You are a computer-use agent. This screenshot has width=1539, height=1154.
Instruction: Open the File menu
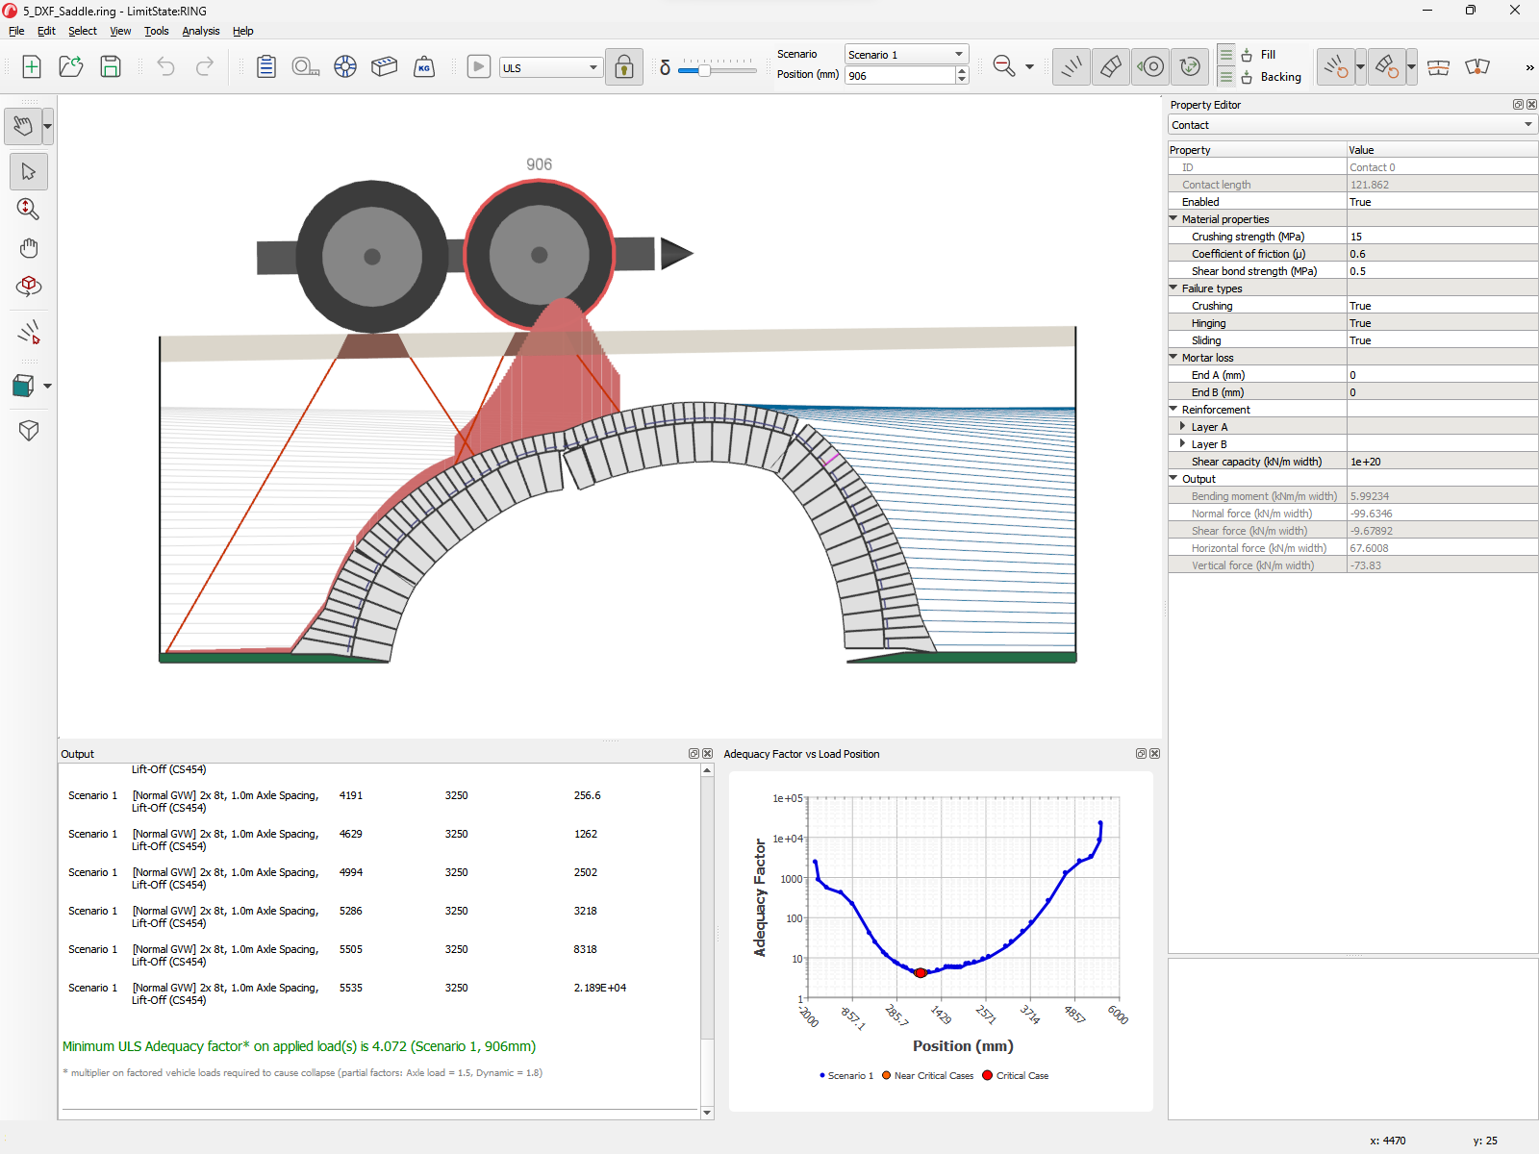pyautogui.click(x=16, y=31)
